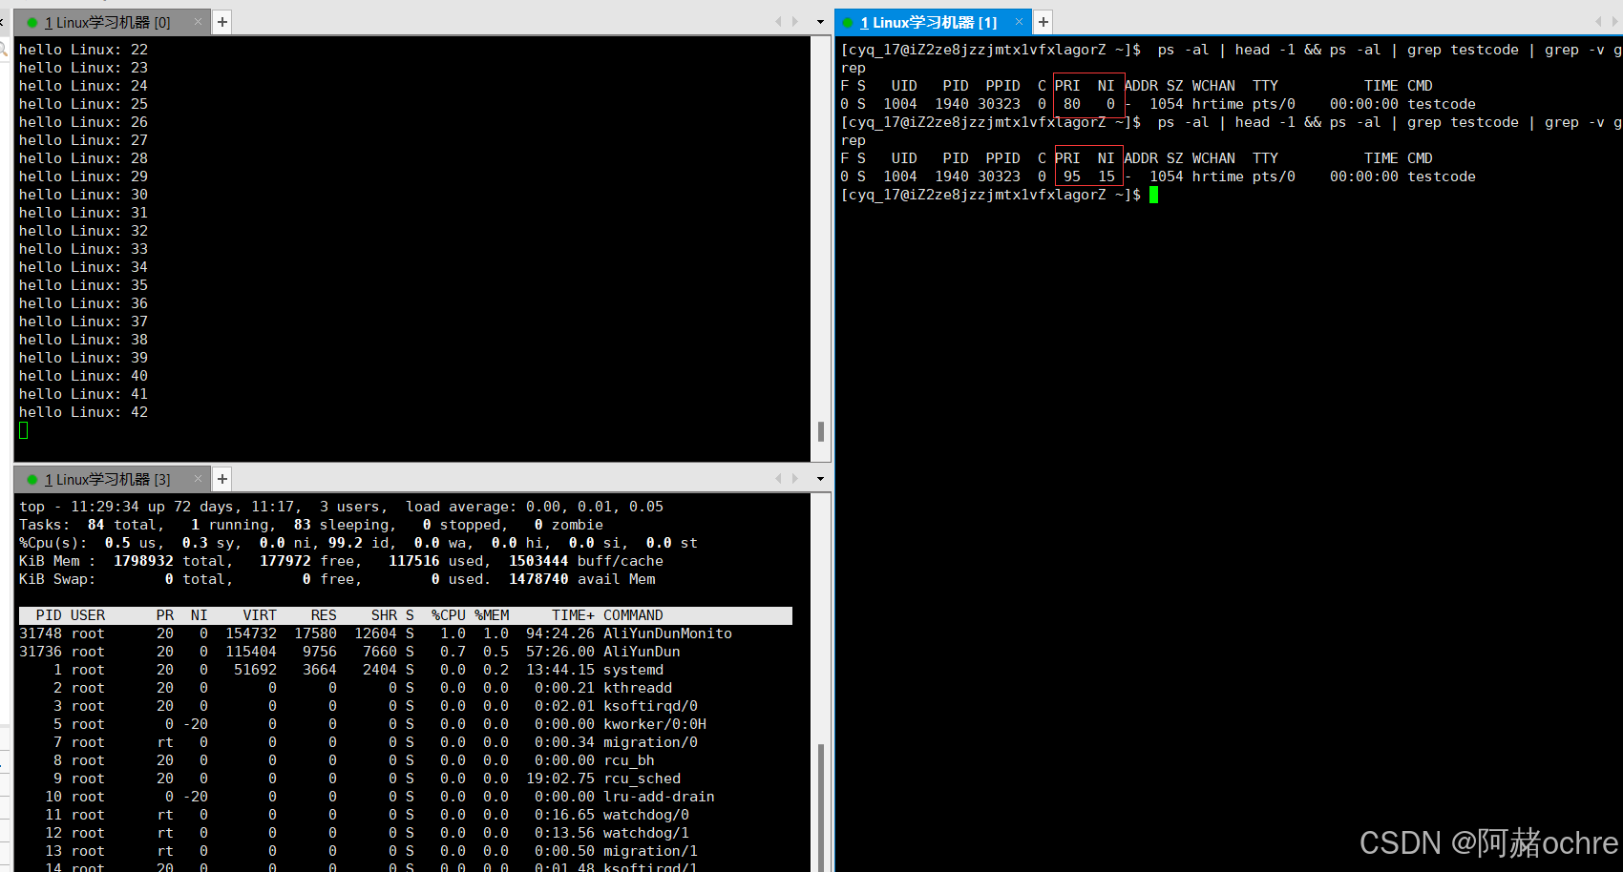
Task: Close the Linux学习机器 [1] tab
Action: pyautogui.click(x=1019, y=22)
